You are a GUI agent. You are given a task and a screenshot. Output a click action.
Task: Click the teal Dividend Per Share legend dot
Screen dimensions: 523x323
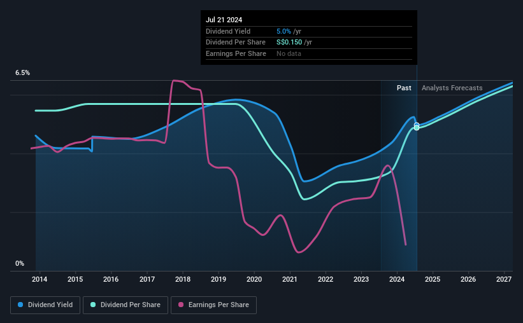tap(93, 305)
